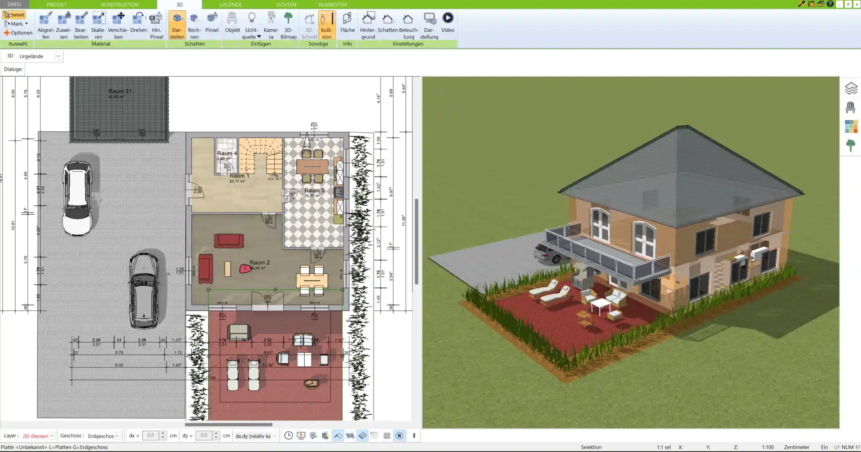The height and width of the screenshot is (452, 861).
Task: Click the Selekt button
Action: [14, 15]
